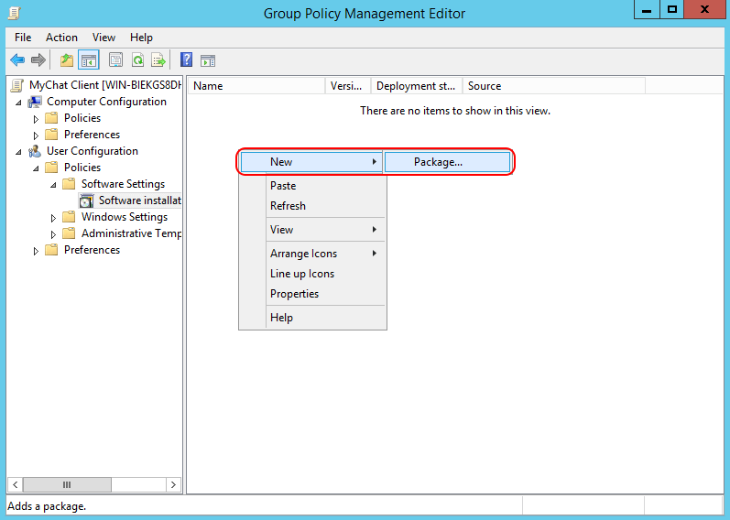Expand Policies under Computer Configuration

click(37, 119)
